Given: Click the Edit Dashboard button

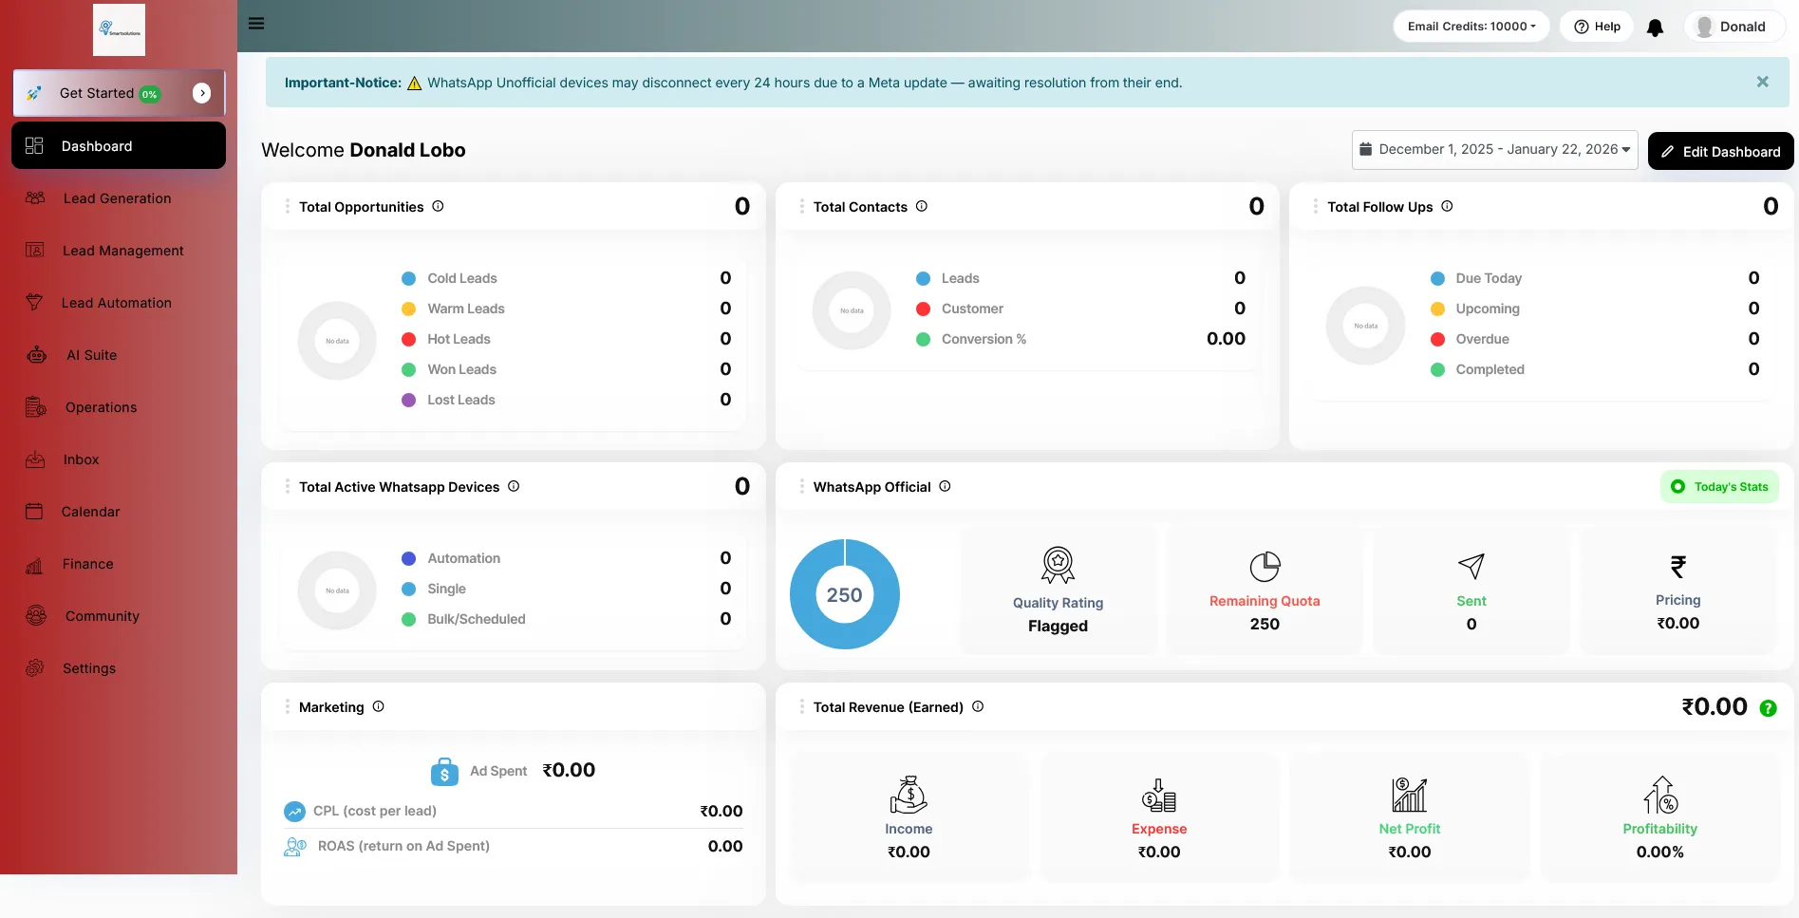Looking at the screenshot, I should tap(1720, 152).
